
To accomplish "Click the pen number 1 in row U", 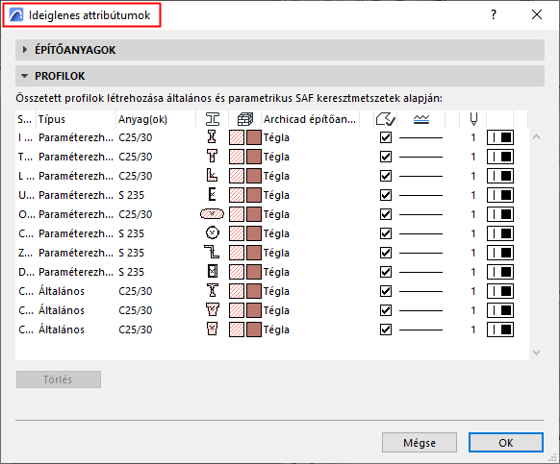I will (x=473, y=195).
